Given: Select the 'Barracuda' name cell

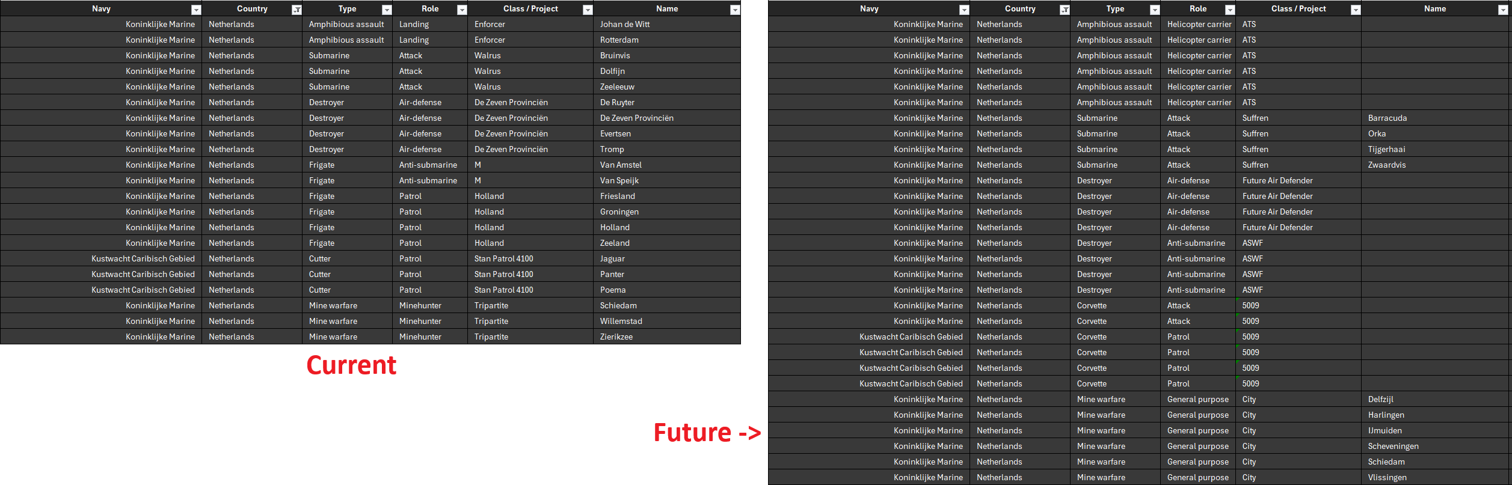Looking at the screenshot, I should pyautogui.click(x=1435, y=118).
